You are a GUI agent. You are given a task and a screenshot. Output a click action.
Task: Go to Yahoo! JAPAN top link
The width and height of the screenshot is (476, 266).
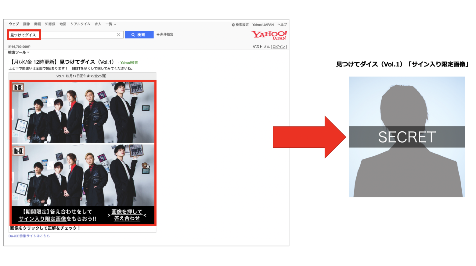click(263, 25)
